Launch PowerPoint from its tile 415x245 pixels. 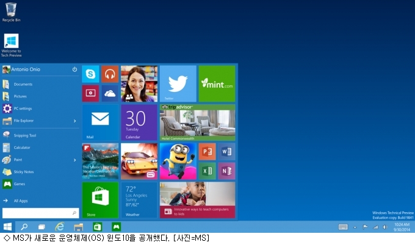pos(208,152)
